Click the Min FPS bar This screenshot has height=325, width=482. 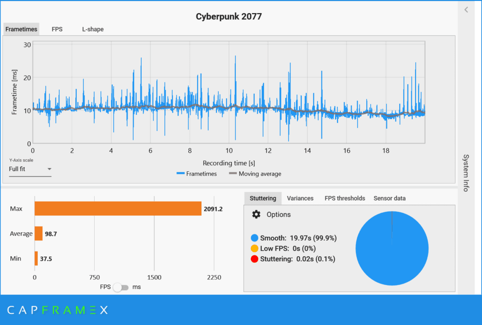[x=36, y=259]
